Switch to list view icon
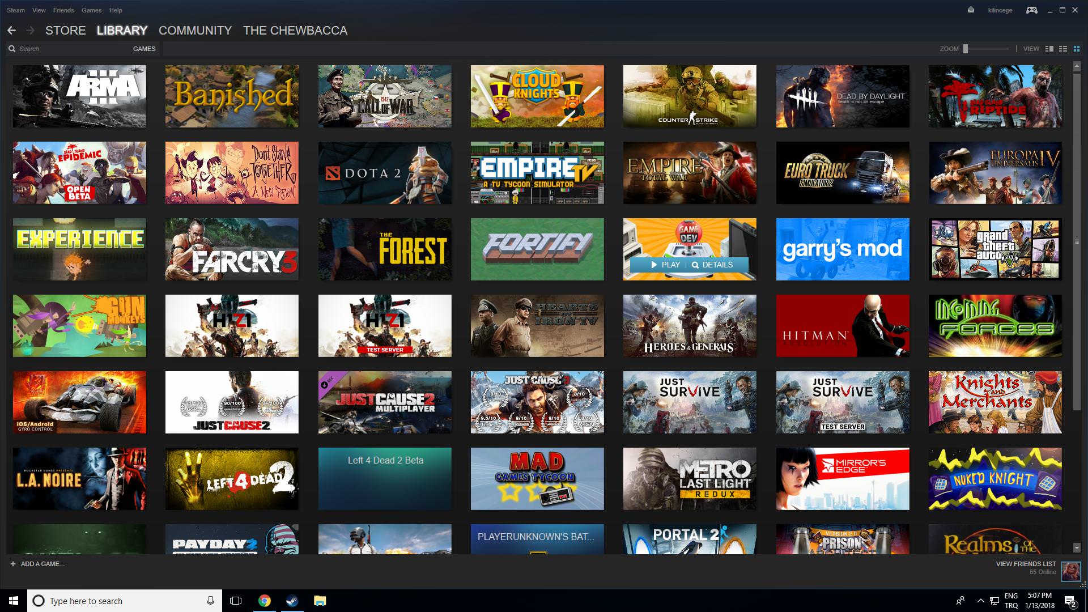The image size is (1088, 612). tap(1063, 49)
